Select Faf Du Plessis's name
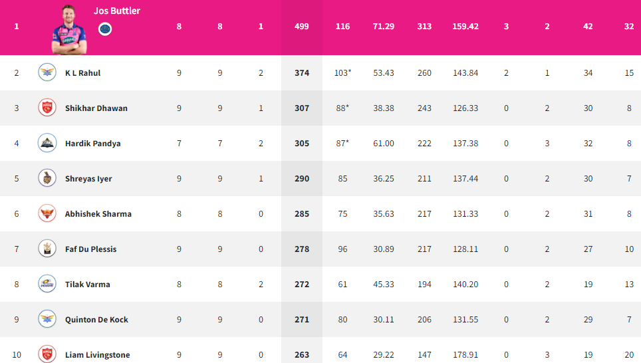Screen dimensions: 641x363 tap(90, 249)
